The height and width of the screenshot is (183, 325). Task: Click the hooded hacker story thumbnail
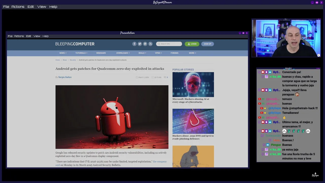tap(193, 156)
